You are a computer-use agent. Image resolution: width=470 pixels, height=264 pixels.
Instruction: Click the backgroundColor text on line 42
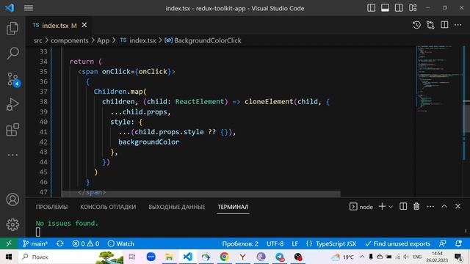click(148, 142)
